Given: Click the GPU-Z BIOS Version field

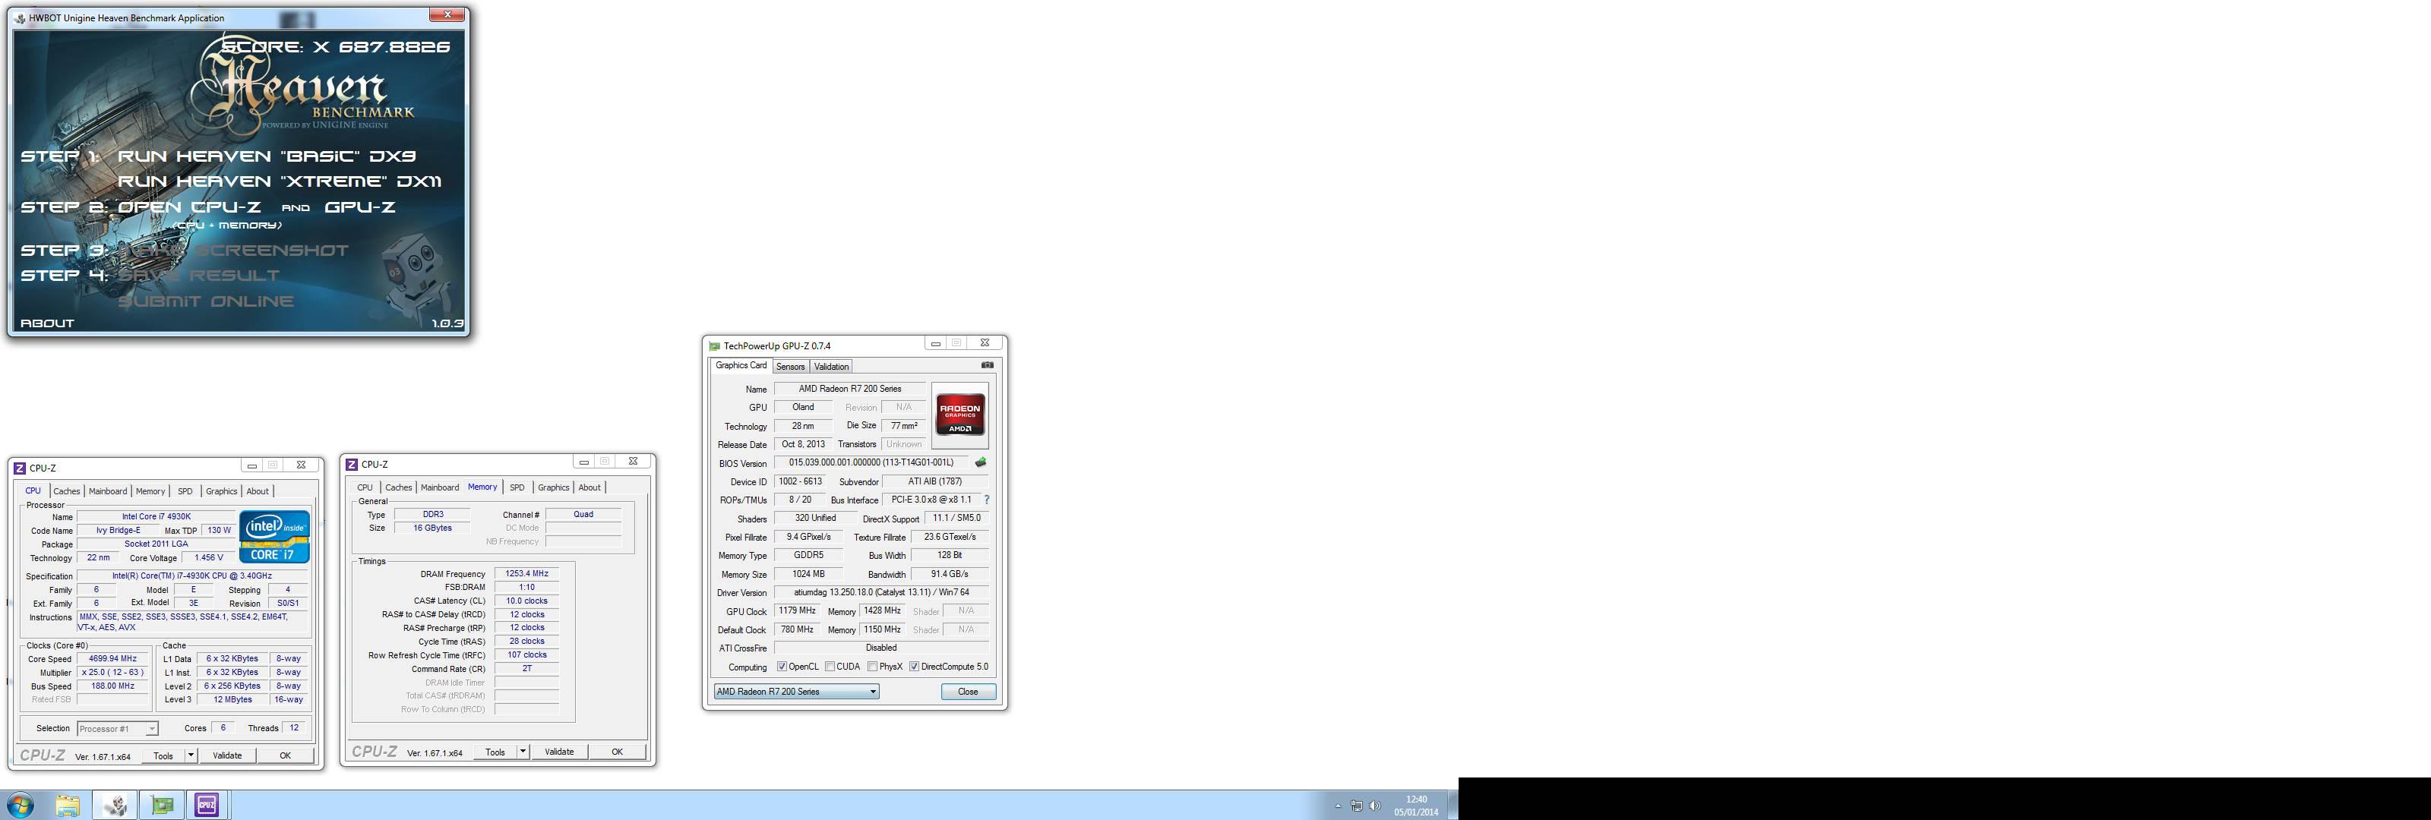Looking at the screenshot, I should pyautogui.click(x=873, y=462).
